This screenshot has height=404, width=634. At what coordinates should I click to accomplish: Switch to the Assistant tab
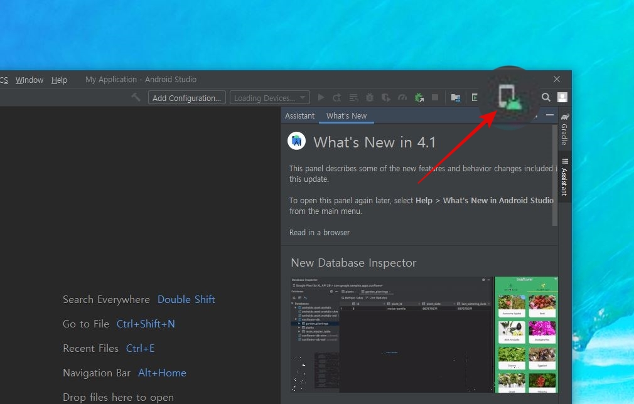(299, 116)
